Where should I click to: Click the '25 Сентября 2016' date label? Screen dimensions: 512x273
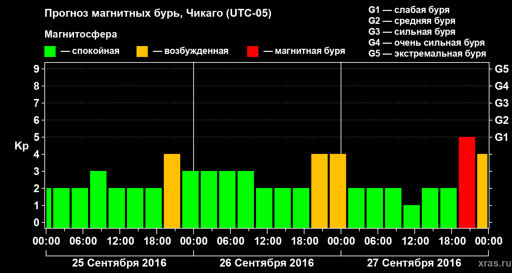pyautogui.click(x=119, y=263)
